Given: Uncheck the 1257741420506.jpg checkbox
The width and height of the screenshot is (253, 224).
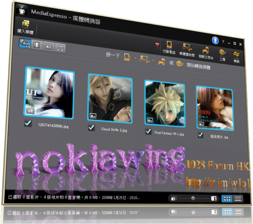Looking at the screenshot, I should pos(28,123).
